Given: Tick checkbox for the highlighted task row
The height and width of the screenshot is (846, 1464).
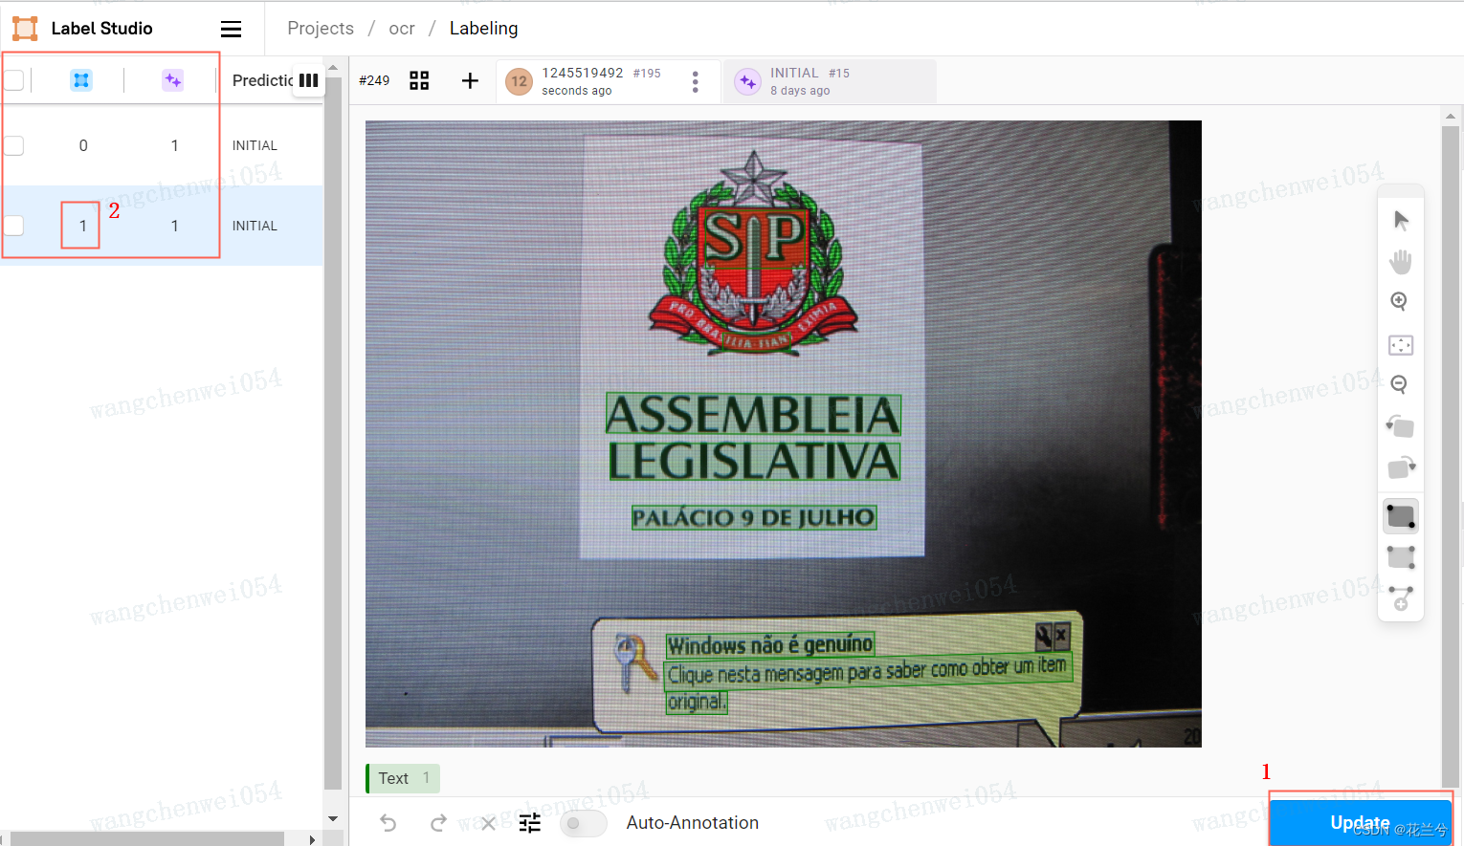Looking at the screenshot, I should coord(13,226).
